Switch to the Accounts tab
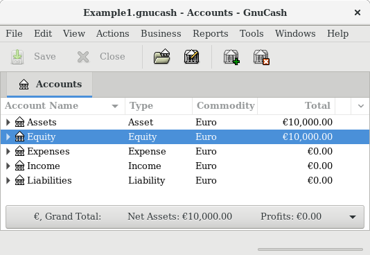 pos(50,85)
